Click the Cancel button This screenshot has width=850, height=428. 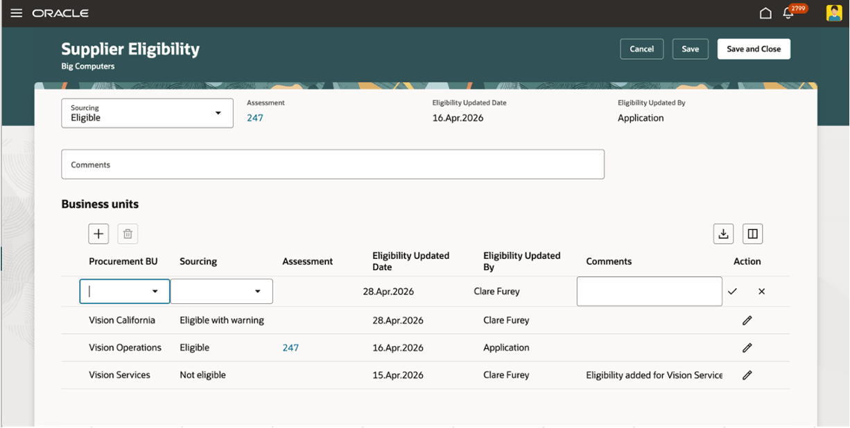pos(641,49)
